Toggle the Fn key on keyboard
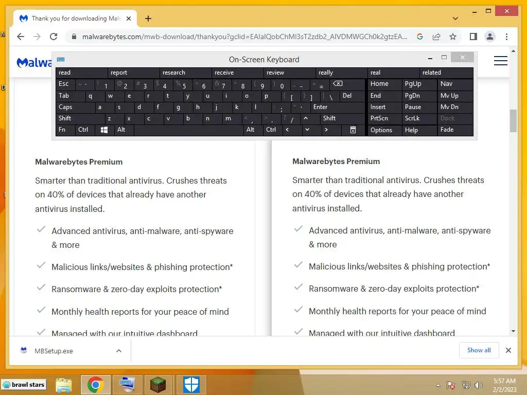The width and height of the screenshot is (527, 395). pos(65,130)
